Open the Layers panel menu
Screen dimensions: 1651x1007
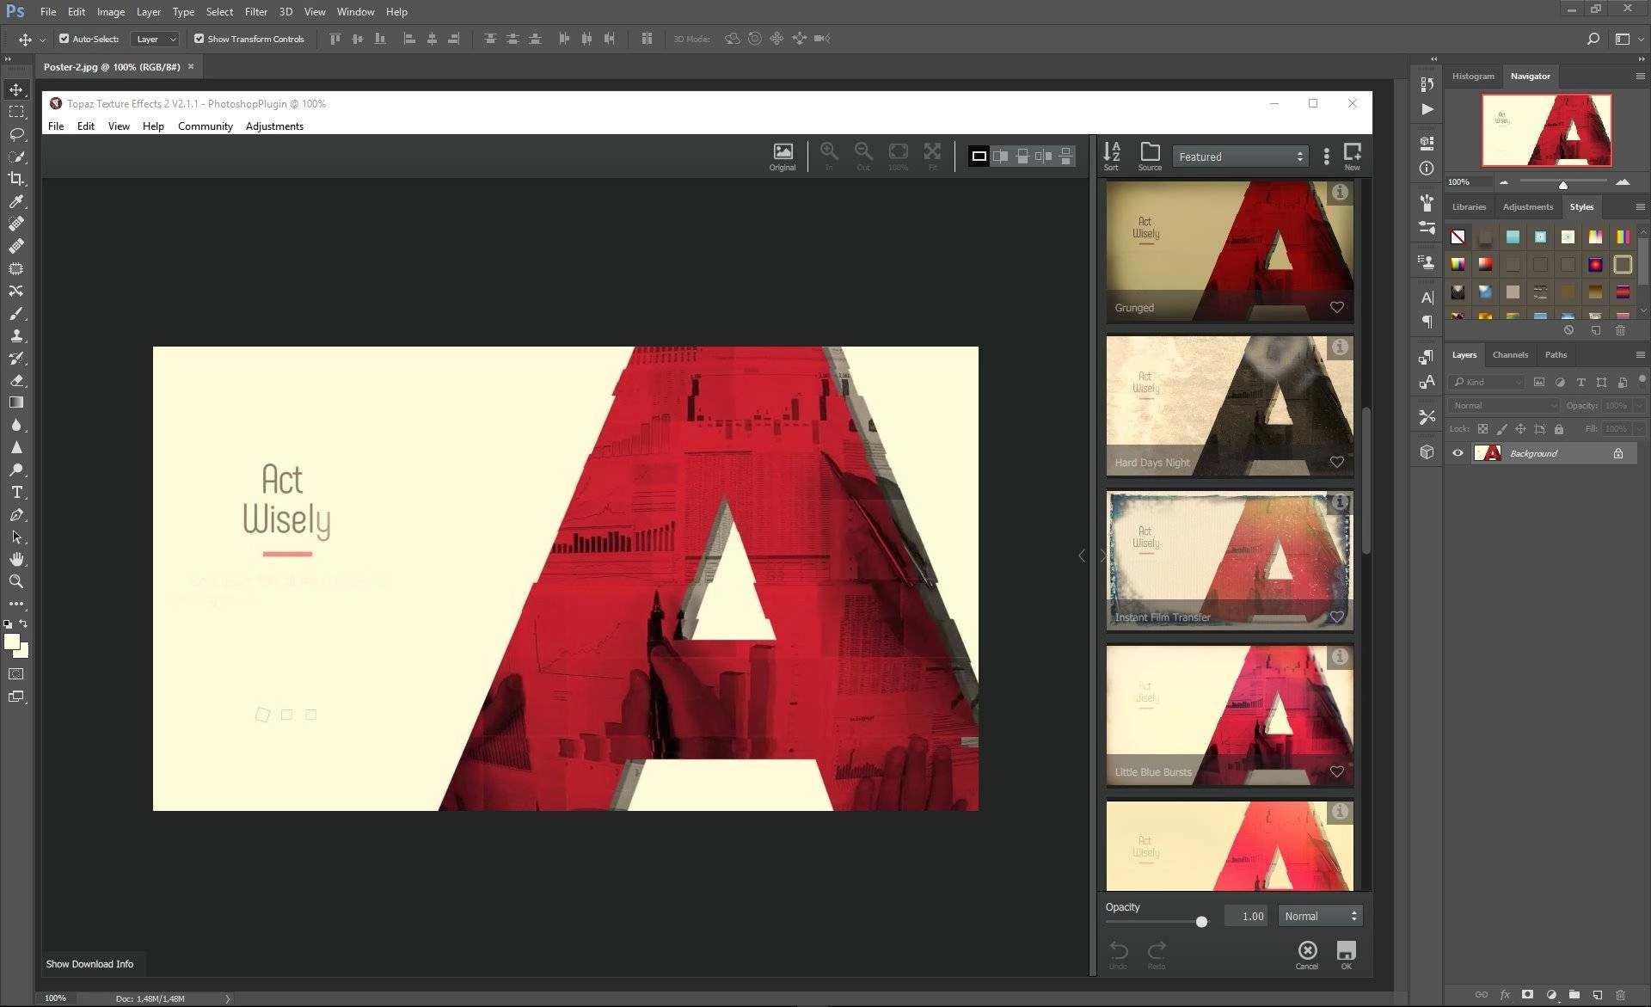[x=1640, y=354]
